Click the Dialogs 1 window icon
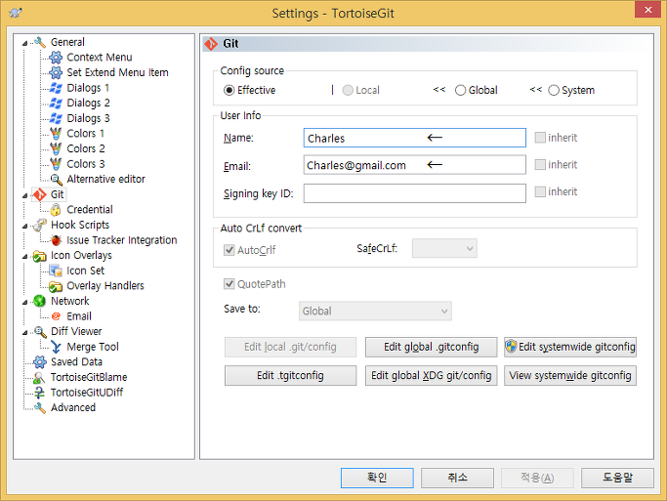Screen dimensions: 667x501 pos(56,88)
